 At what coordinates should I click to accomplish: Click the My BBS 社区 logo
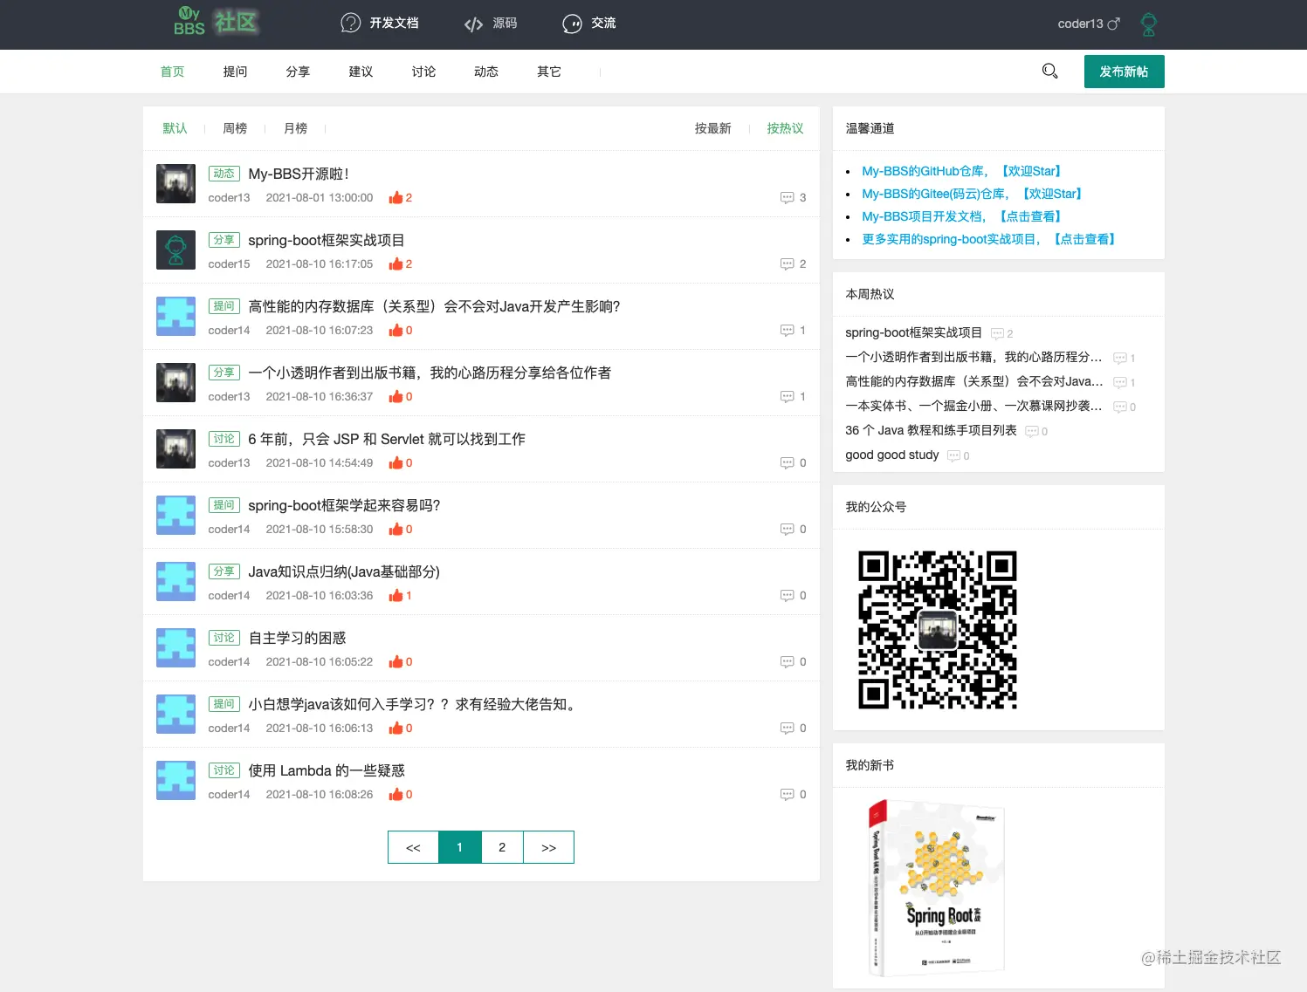[x=216, y=22]
